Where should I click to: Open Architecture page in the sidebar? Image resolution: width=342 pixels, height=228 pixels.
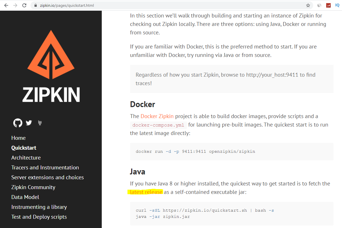(26, 158)
